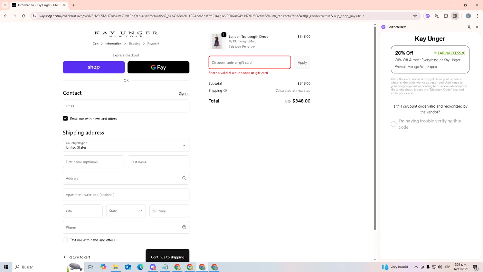Viewport: 483px width, 272px height.
Task: Select the Payment breadcrumb step
Action: (153, 44)
